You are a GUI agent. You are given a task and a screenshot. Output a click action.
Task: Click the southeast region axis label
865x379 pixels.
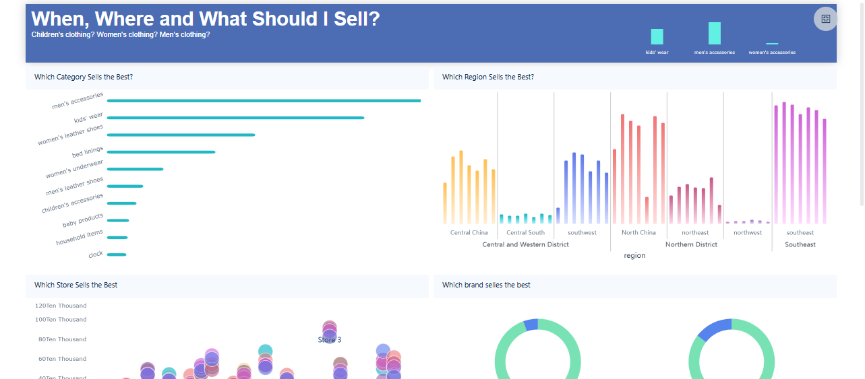(x=800, y=233)
